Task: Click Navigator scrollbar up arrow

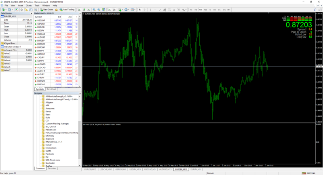Action: click(x=80, y=96)
